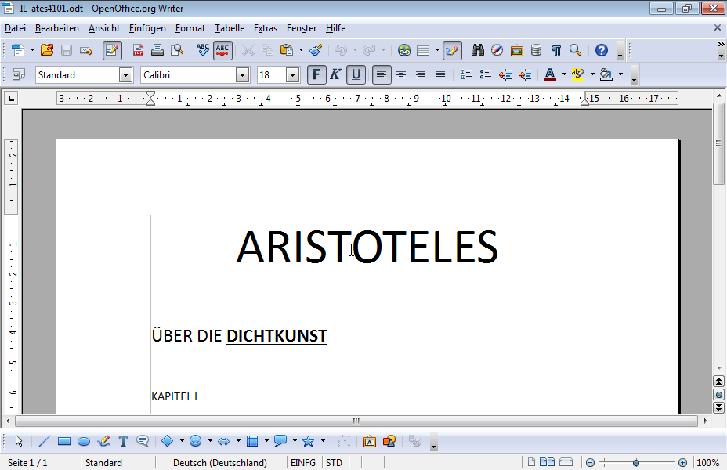The width and height of the screenshot is (727, 470).
Task: Open Data Sources icon
Action: 536,50
